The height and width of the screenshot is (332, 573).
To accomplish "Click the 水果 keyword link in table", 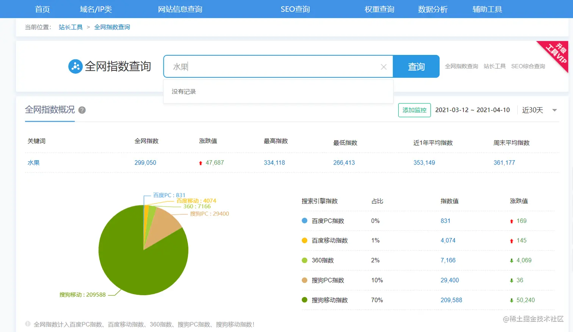I will pos(33,163).
